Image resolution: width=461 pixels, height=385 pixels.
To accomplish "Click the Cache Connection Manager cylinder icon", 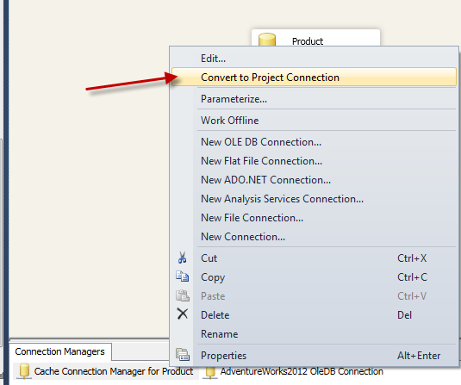I will [24, 371].
